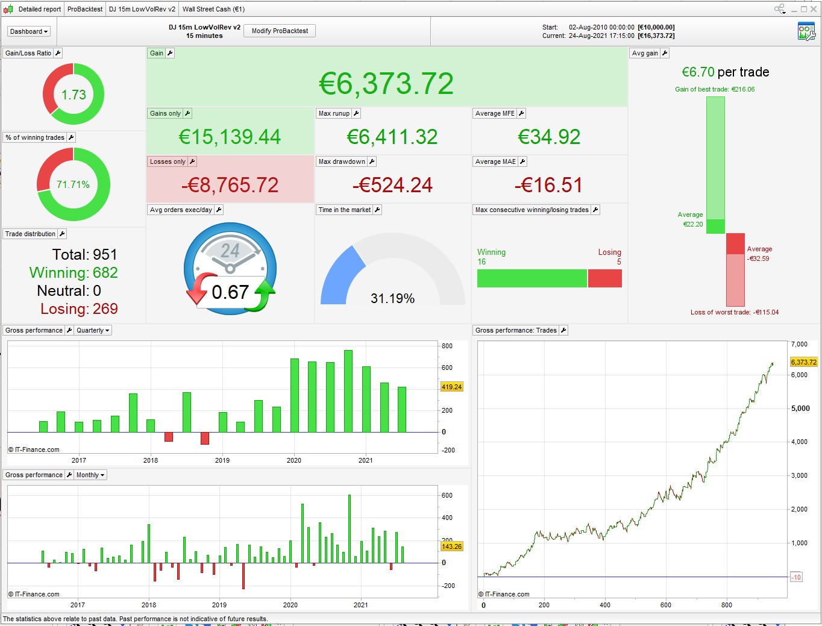The height and width of the screenshot is (626, 822).
Task: Open wrench for Quarterly Gross performance chart
Action: pos(69,330)
